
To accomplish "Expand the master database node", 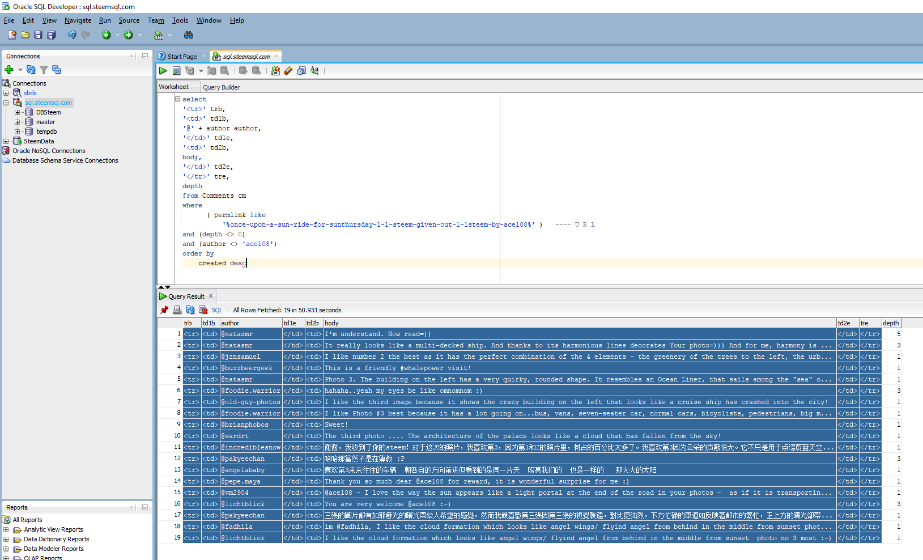I will click(x=17, y=122).
